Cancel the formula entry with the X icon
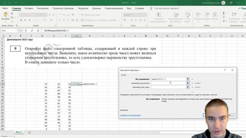246x138 pixels. coord(26,31)
